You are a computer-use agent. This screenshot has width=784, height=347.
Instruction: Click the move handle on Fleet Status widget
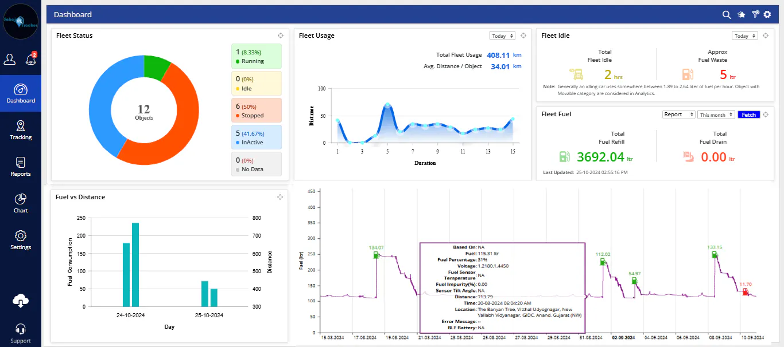point(280,36)
